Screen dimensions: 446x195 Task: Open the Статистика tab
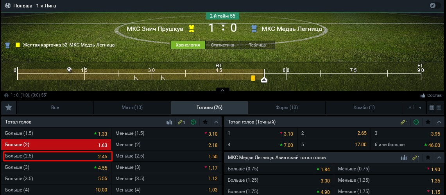point(222,45)
